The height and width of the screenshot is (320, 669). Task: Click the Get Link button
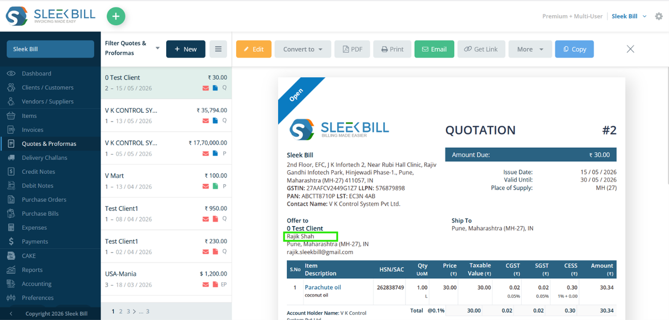[481, 49]
